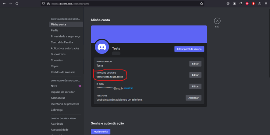270x135 pixels.
Task: Open Inventário de presentes
Action: (x=66, y=104)
